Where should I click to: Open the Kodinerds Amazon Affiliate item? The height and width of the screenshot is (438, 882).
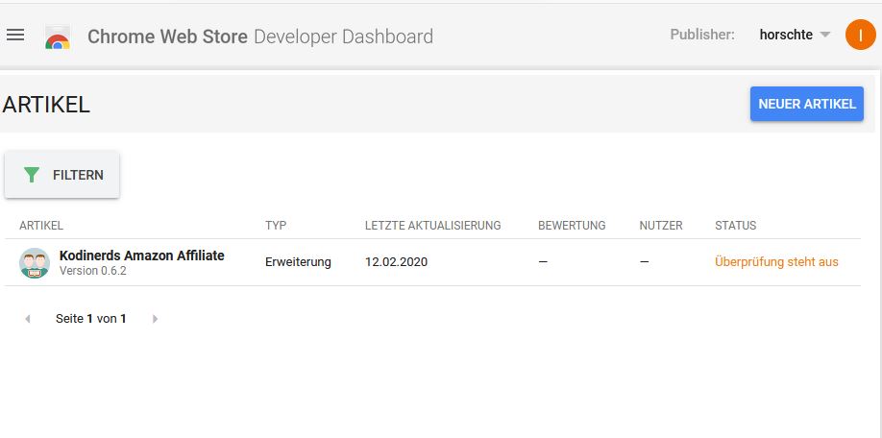coord(142,255)
